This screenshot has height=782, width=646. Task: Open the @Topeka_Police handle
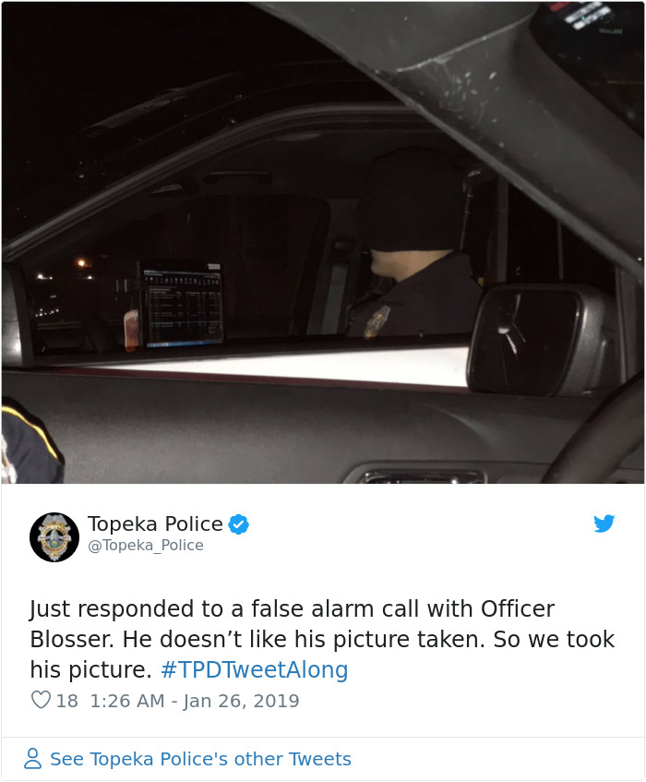click(x=146, y=546)
